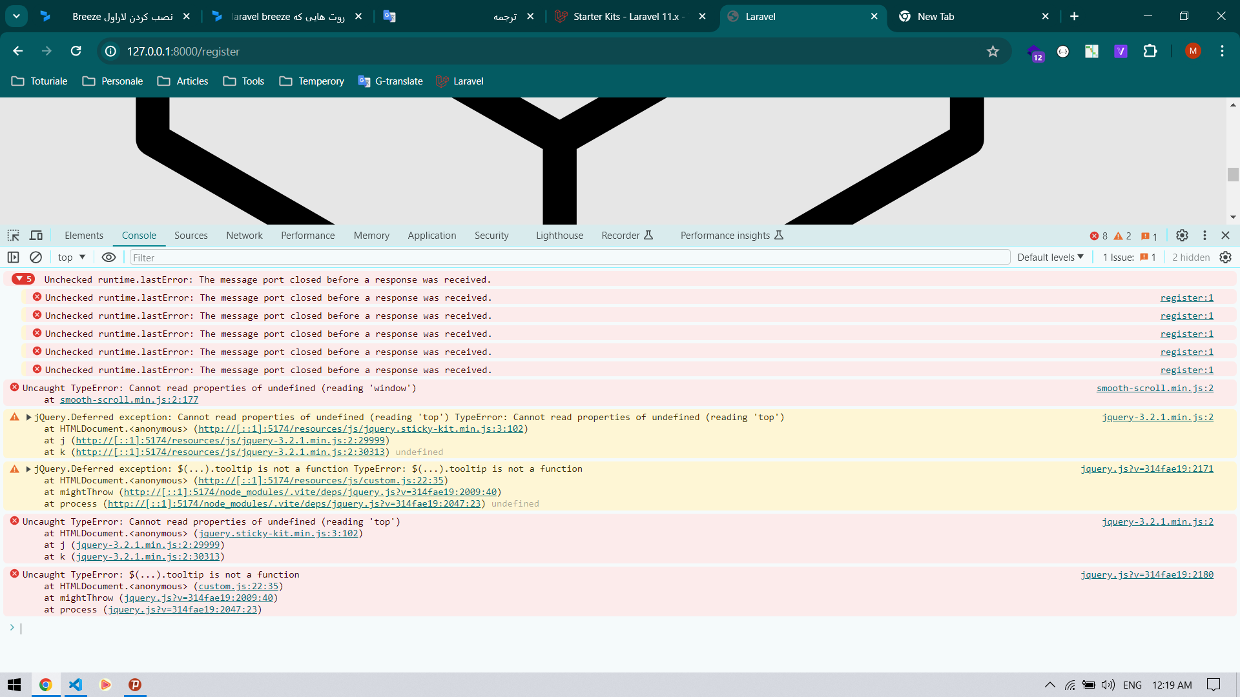This screenshot has width=1240, height=697.
Task: Open the Default levels dropdown
Action: pyautogui.click(x=1050, y=258)
